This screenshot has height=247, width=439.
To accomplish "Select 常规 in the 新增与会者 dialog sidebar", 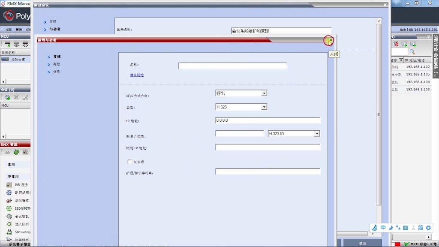I will pos(57,57).
